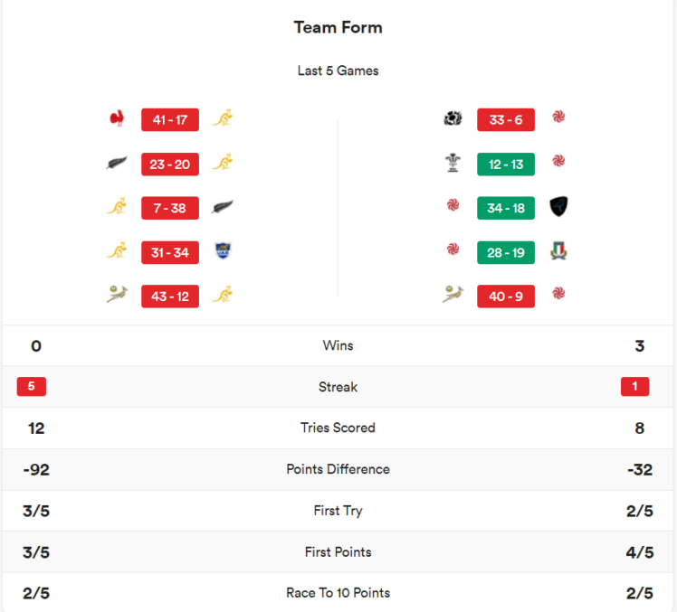Click the silver fern logo beside 7 - 38

223,207
